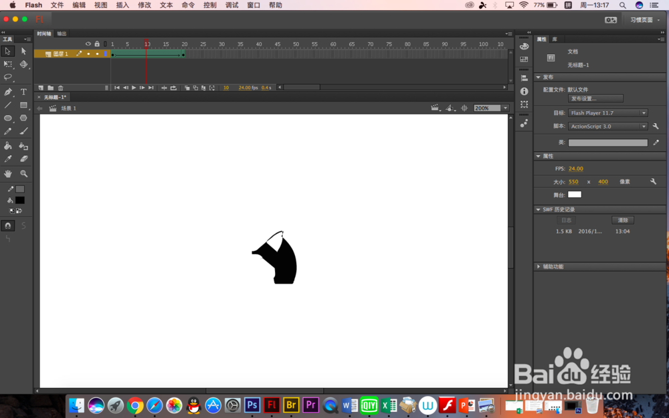Open the Color panel palette icon
The width and height of the screenshot is (669, 418).
(x=524, y=46)
